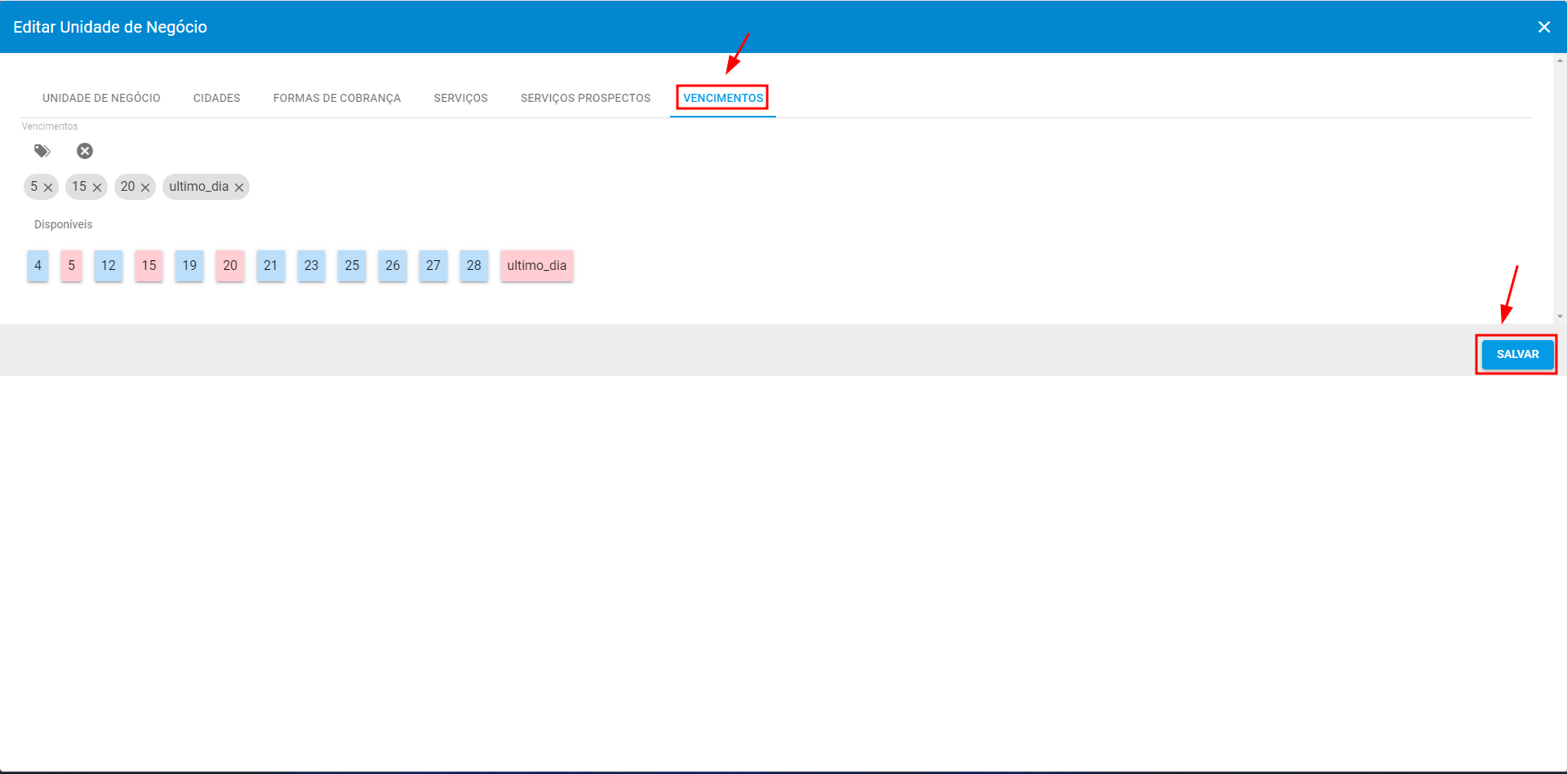The image size is (1567, 774).
Task: Pick available due day 27
Action: click(433, 266)
